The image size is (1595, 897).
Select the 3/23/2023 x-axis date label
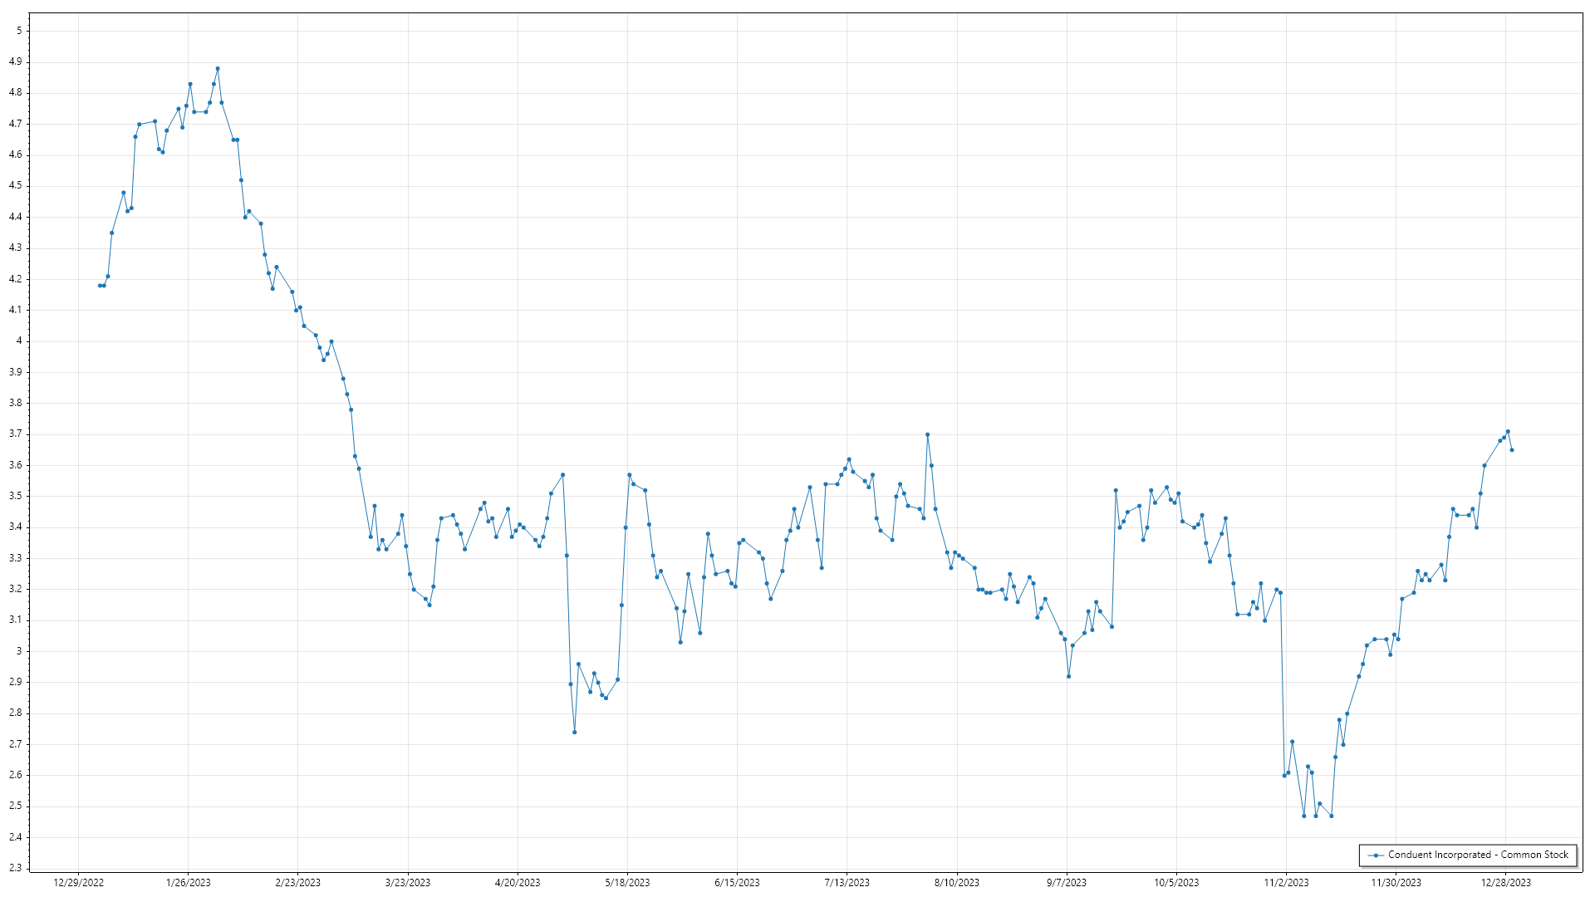point(408,883)
